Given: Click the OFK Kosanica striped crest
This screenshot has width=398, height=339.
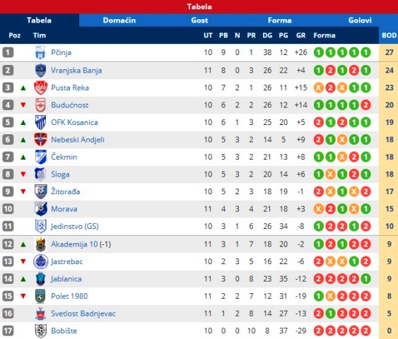Looking at the screenshot, I should tap(40, 122).
